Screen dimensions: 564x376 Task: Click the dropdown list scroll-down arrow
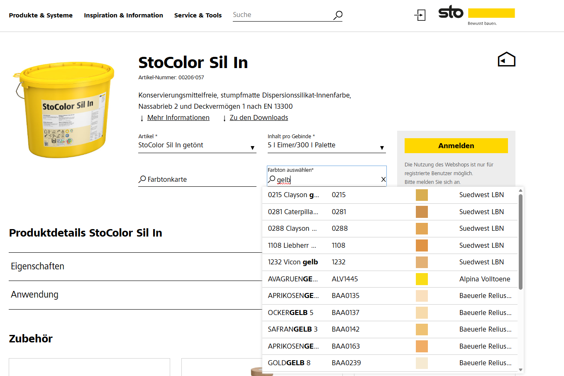coord(520,369)
